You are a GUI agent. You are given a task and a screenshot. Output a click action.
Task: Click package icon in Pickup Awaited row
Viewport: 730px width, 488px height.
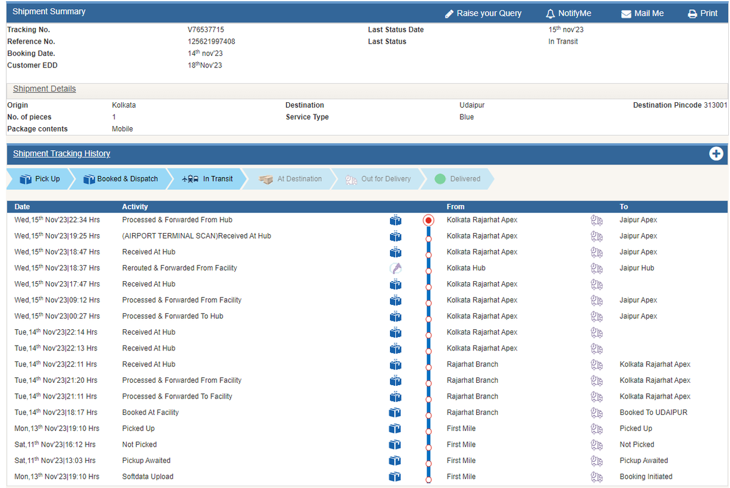pos(395,461)
